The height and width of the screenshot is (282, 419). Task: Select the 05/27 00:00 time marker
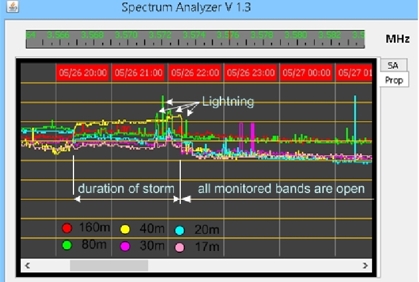pos(307,73)
